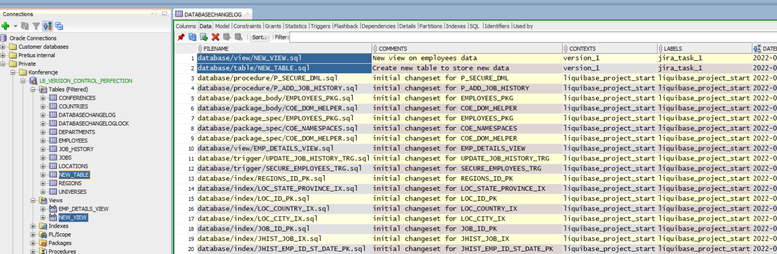Open the SQL tab

(474, 26)
